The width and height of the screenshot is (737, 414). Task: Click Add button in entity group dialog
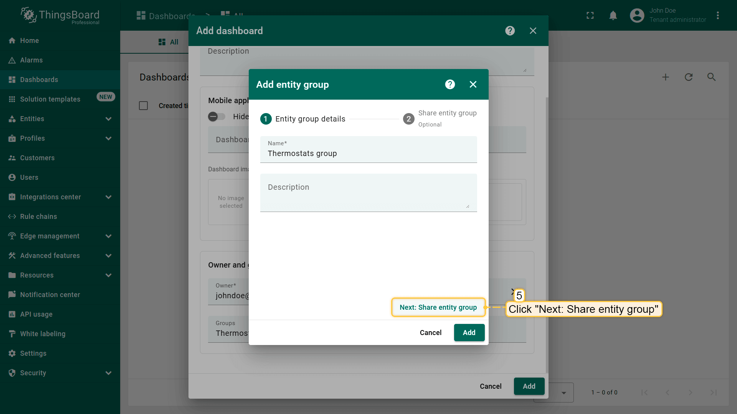point(469,332)
